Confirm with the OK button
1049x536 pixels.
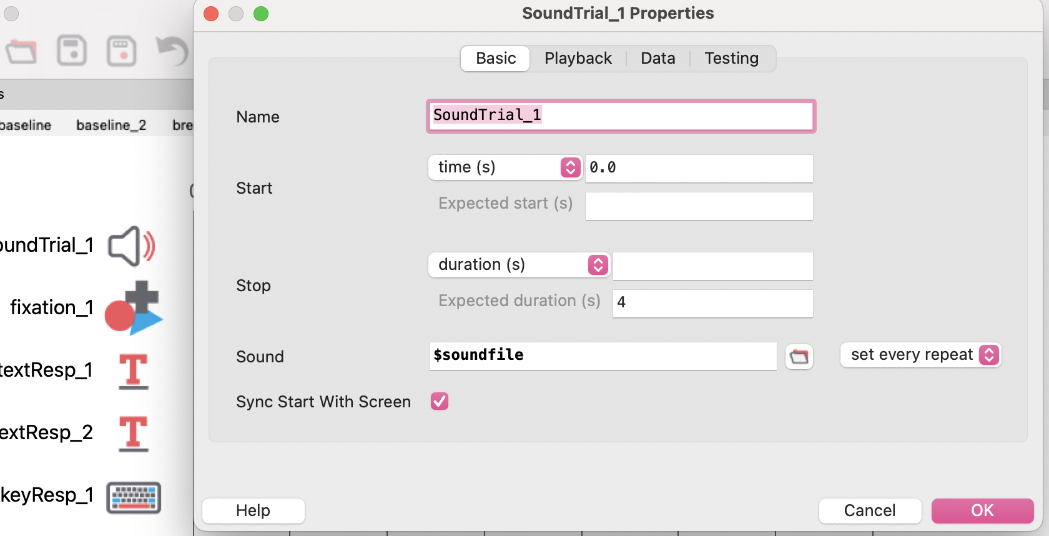click(x=983, y=510)
